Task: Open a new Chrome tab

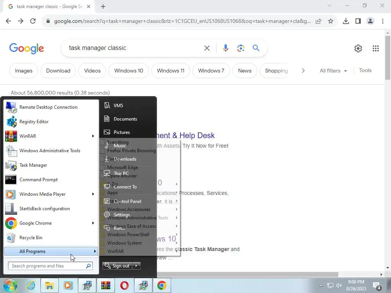Action: (103, 7)
